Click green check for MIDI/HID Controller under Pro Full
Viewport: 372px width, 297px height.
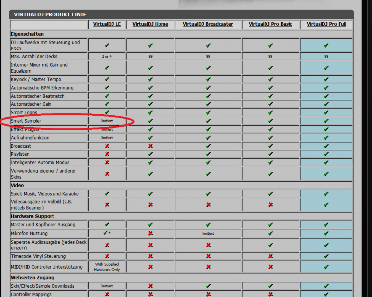[326, 267]
